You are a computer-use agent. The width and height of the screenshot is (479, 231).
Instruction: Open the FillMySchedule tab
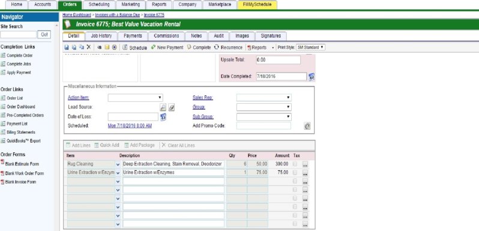click(x=258, y=5)
